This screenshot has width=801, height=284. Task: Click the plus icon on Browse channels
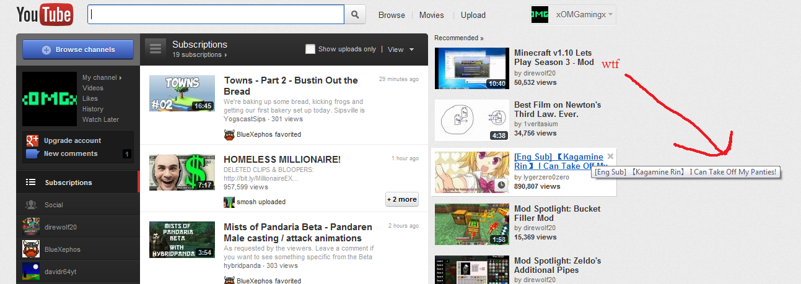[46, 50]
